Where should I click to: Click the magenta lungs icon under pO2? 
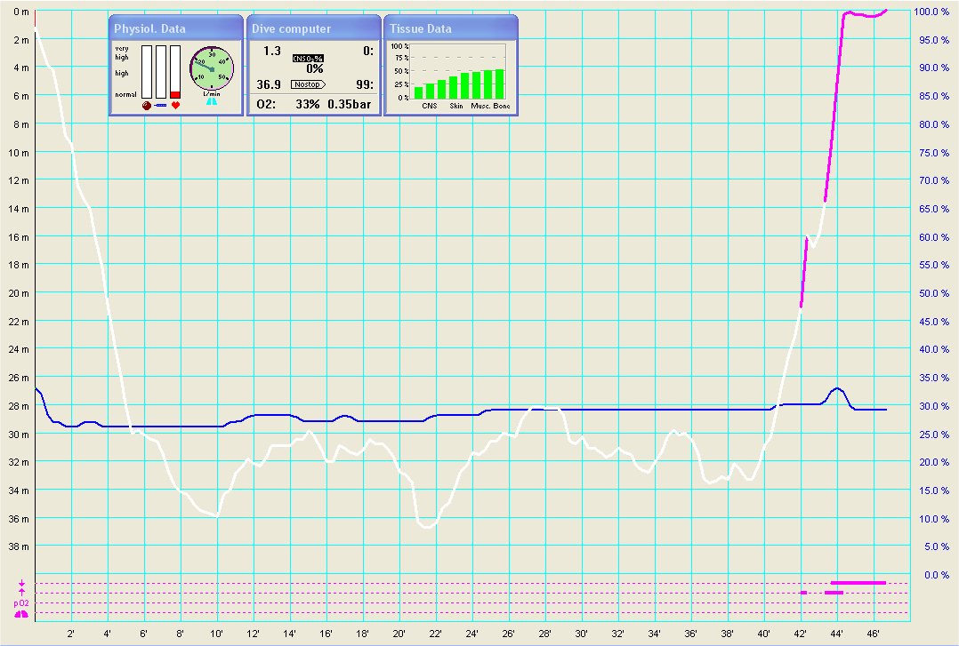click(x=21, y=613)
